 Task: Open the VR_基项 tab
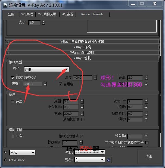[x=27, y=14]
